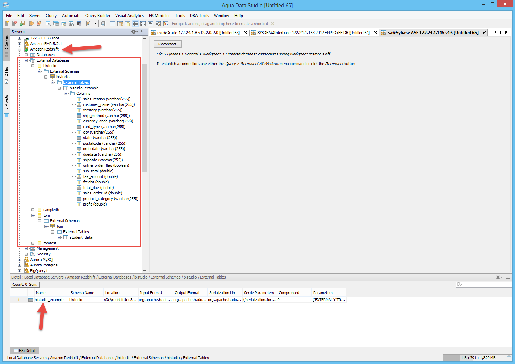Click the new document icon in the toolbar

tap(88, 24)
